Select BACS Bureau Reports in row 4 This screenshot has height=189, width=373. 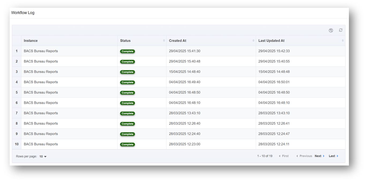(41, 82)
